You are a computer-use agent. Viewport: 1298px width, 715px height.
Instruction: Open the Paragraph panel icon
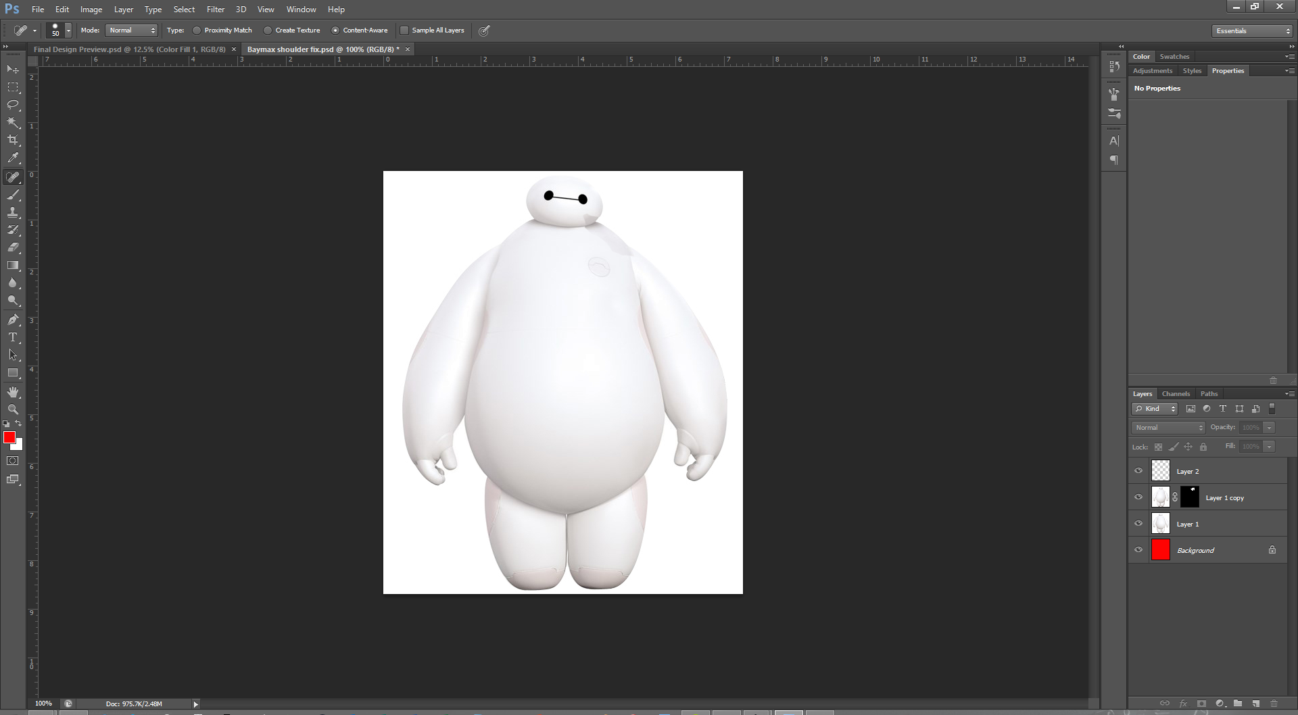coord(1114,160)
